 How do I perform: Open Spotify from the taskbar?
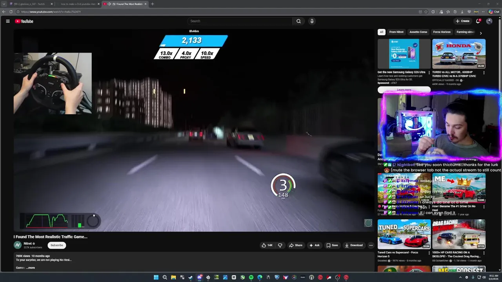[251, 277]
